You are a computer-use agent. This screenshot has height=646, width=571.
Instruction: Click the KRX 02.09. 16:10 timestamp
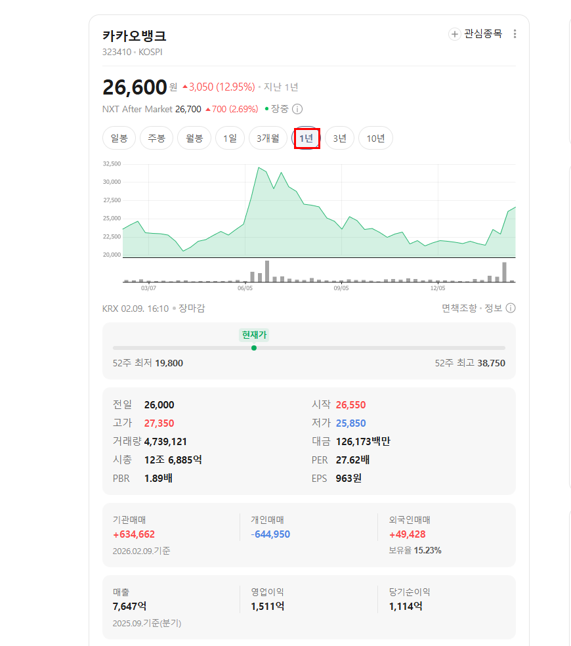(x=136, y=309)
